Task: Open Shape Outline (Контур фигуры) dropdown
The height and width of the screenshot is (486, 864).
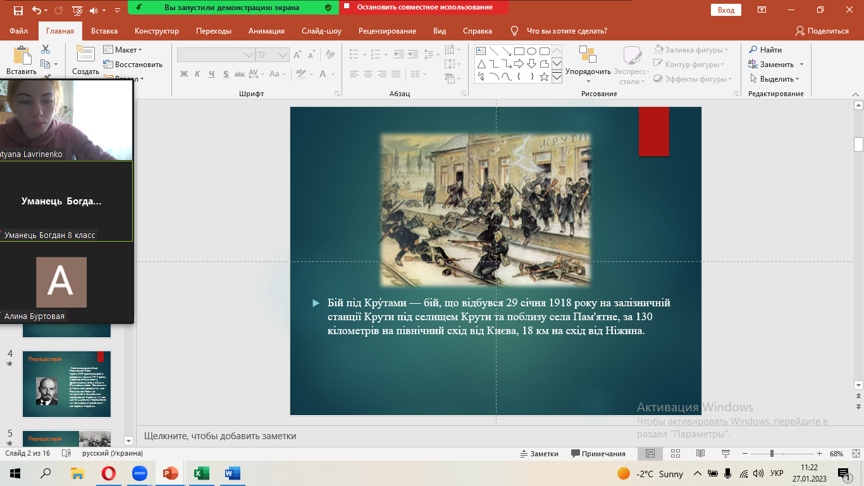Action: pyautogui.click(x=690, y=64)
